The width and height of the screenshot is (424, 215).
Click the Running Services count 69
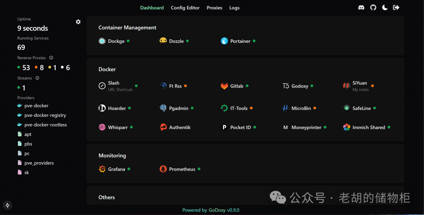coord(21,47)
